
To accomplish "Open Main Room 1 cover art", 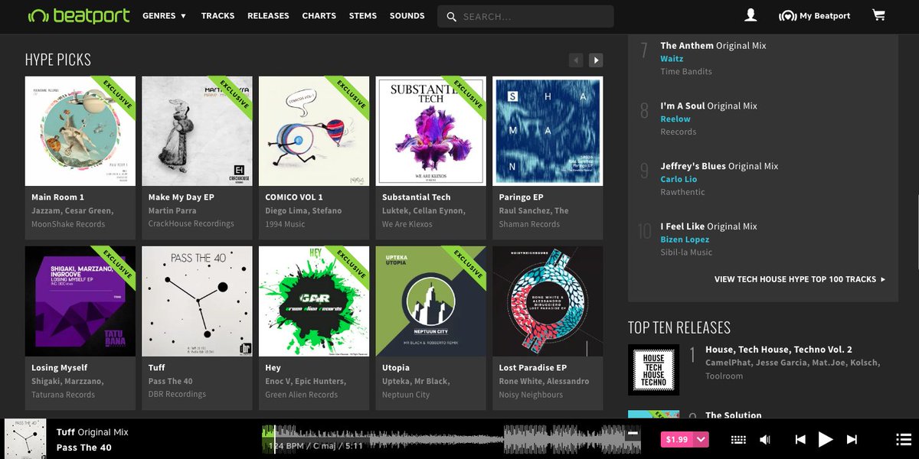I will pos(80,132).
